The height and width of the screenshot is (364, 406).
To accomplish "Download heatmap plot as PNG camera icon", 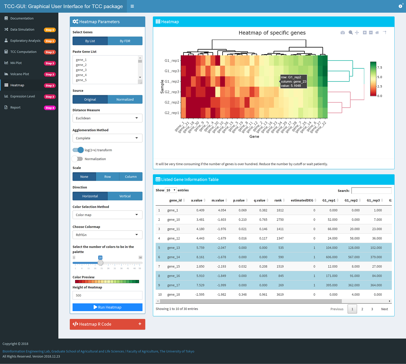I will 343,33.
